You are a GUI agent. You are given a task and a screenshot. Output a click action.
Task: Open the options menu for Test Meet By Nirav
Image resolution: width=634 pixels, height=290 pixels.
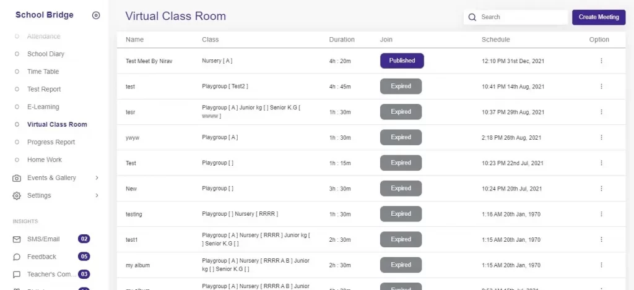coord(601,61)
